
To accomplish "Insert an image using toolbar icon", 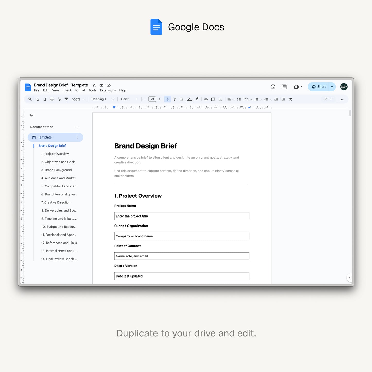I will click(x=220, y=99).
